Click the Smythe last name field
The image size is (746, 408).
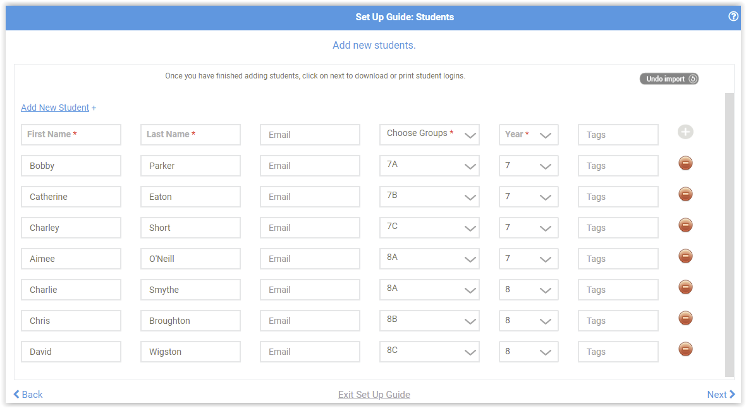tap(190, 290)
